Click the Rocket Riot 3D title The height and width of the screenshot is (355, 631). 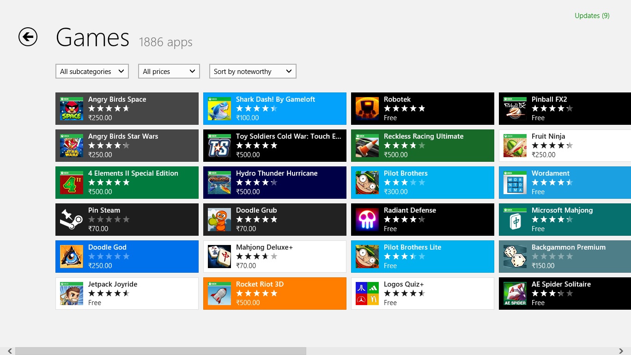pos(260,284)
